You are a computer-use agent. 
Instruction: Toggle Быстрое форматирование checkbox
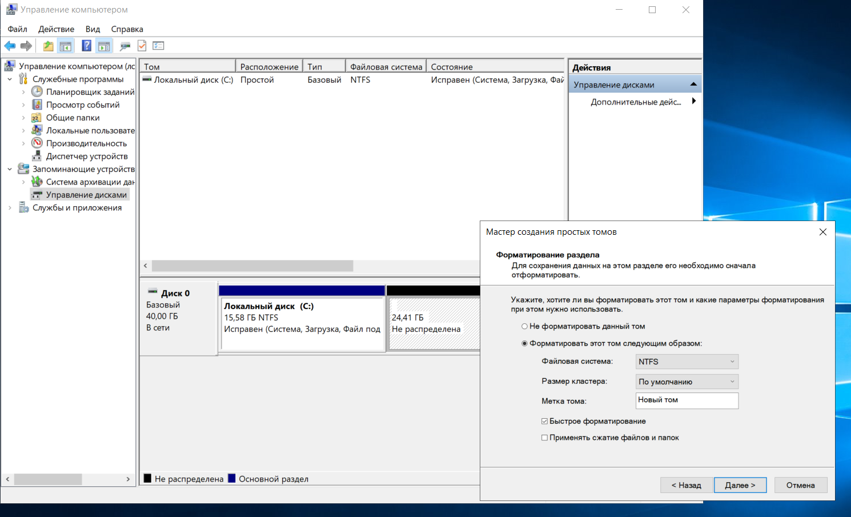(544, 421)
